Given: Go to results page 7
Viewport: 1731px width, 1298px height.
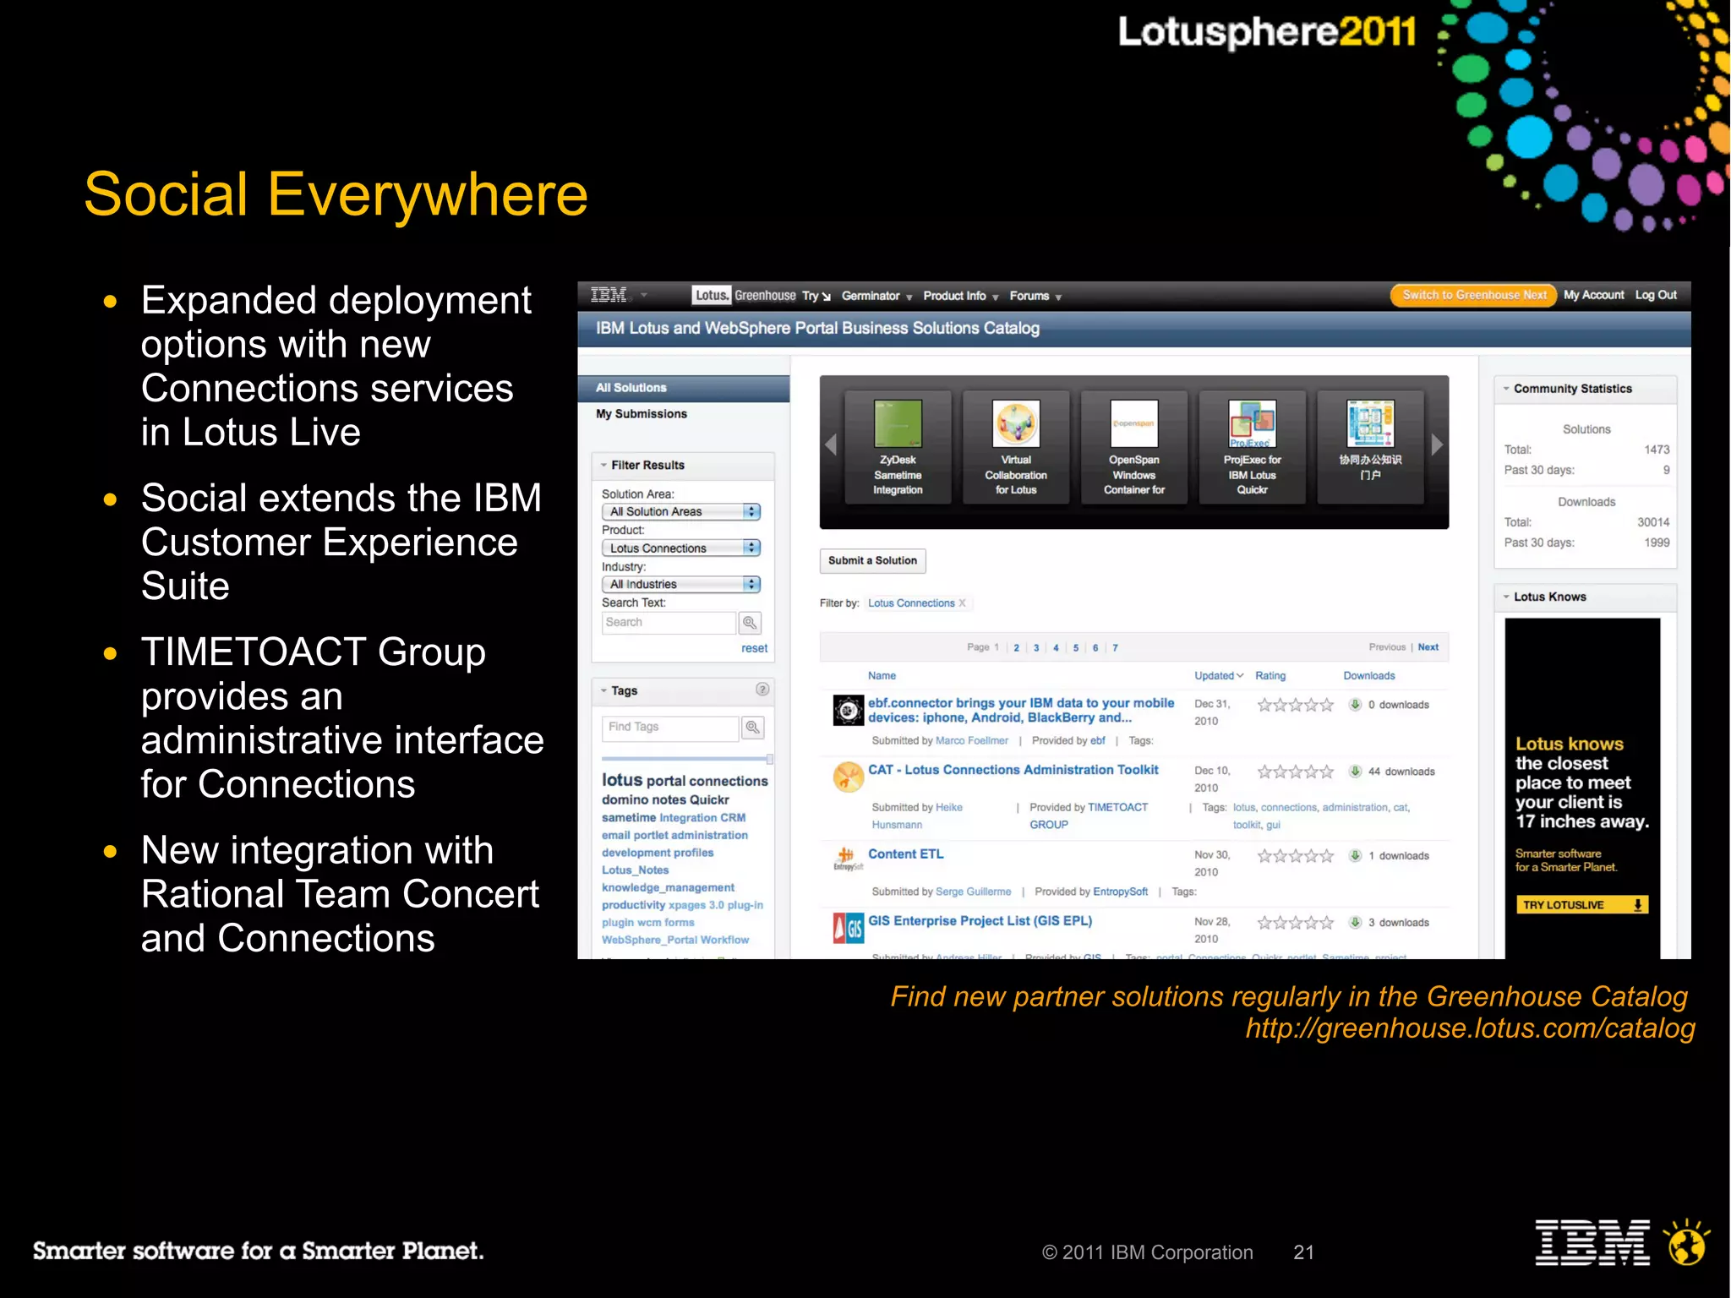Looking at the screenshot, I should 1115,648.
